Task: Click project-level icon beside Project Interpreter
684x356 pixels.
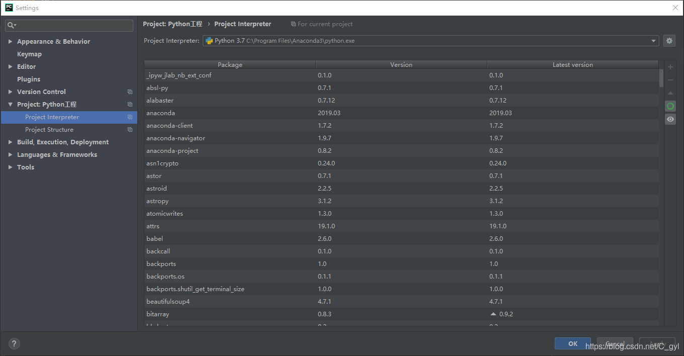Action: tap(130, 117)
